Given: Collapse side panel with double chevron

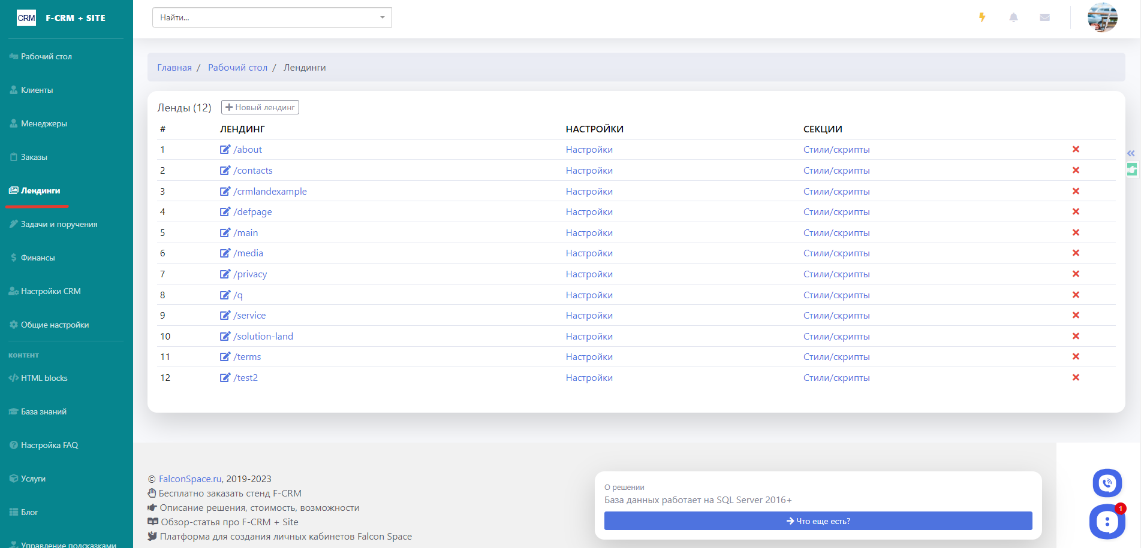Looking at the screenshot, I should point(1131,153).
